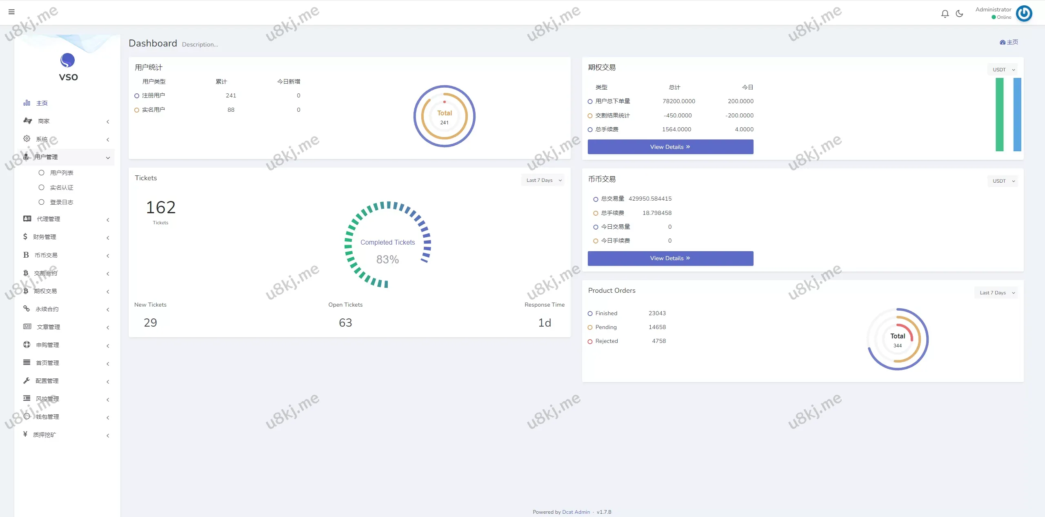Click the 财务管理 dollar icon
The image size is (1045, 517).
coord(25,236)
